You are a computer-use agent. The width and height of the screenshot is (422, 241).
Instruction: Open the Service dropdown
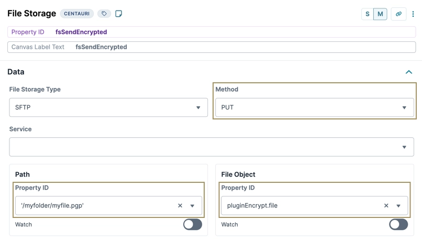coord(212,147)
